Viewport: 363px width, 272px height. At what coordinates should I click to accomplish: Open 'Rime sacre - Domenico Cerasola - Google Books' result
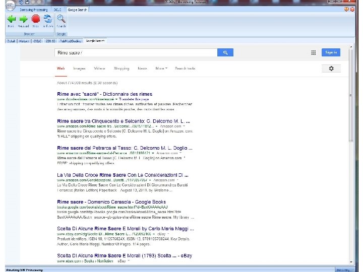tap(111, 202)
